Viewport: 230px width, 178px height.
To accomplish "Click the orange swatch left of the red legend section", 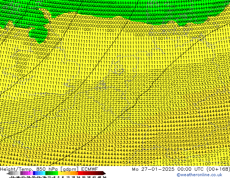I will [77, 173].
